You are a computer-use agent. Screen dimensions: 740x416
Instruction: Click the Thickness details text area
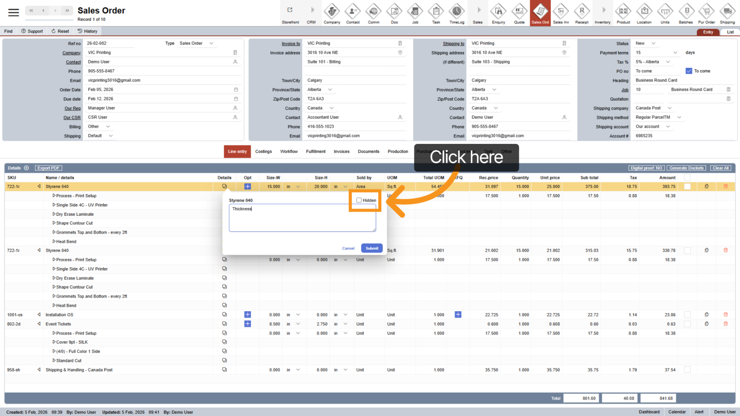tap(302, 218)
